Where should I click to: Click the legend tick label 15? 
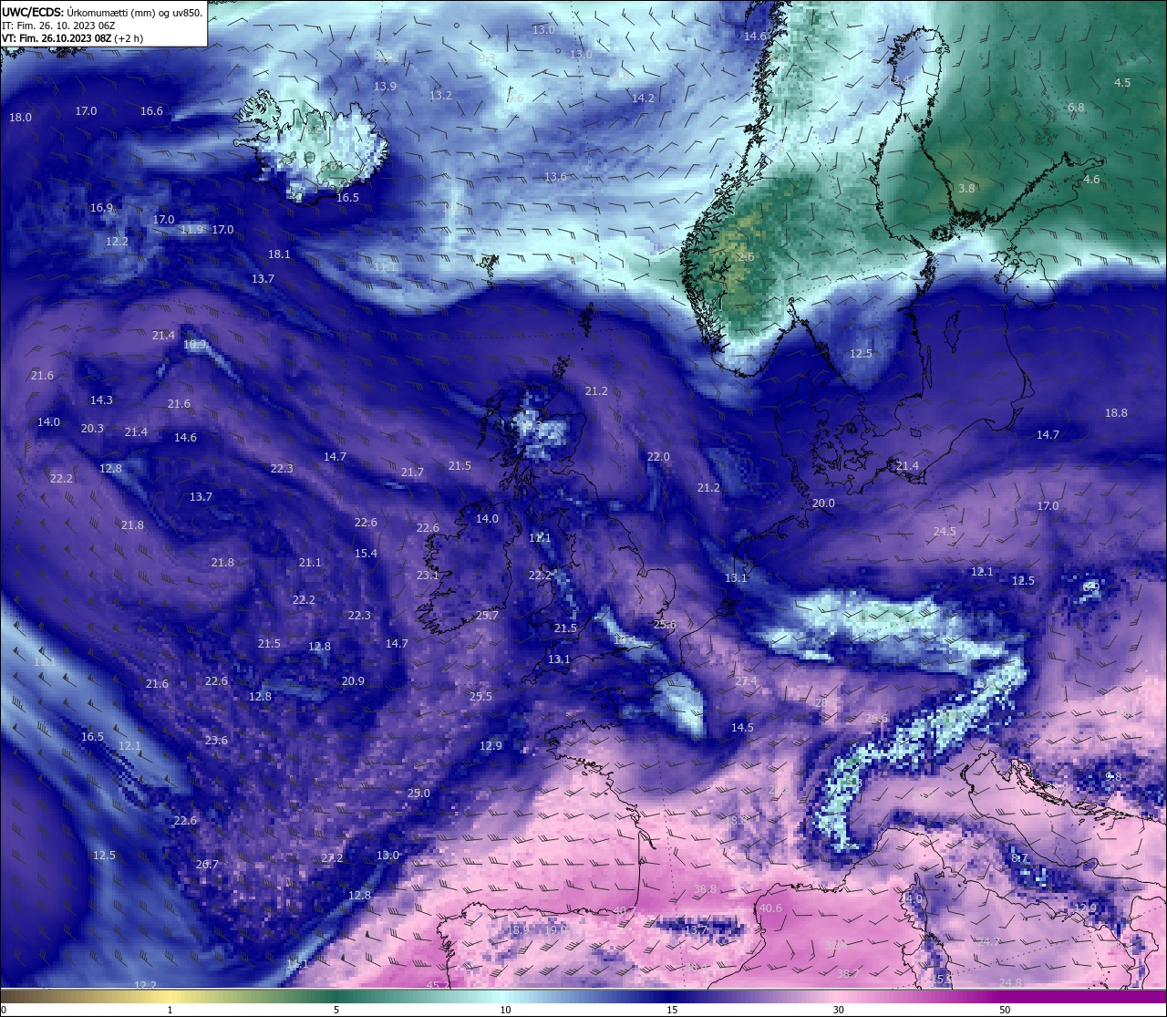672,1010
